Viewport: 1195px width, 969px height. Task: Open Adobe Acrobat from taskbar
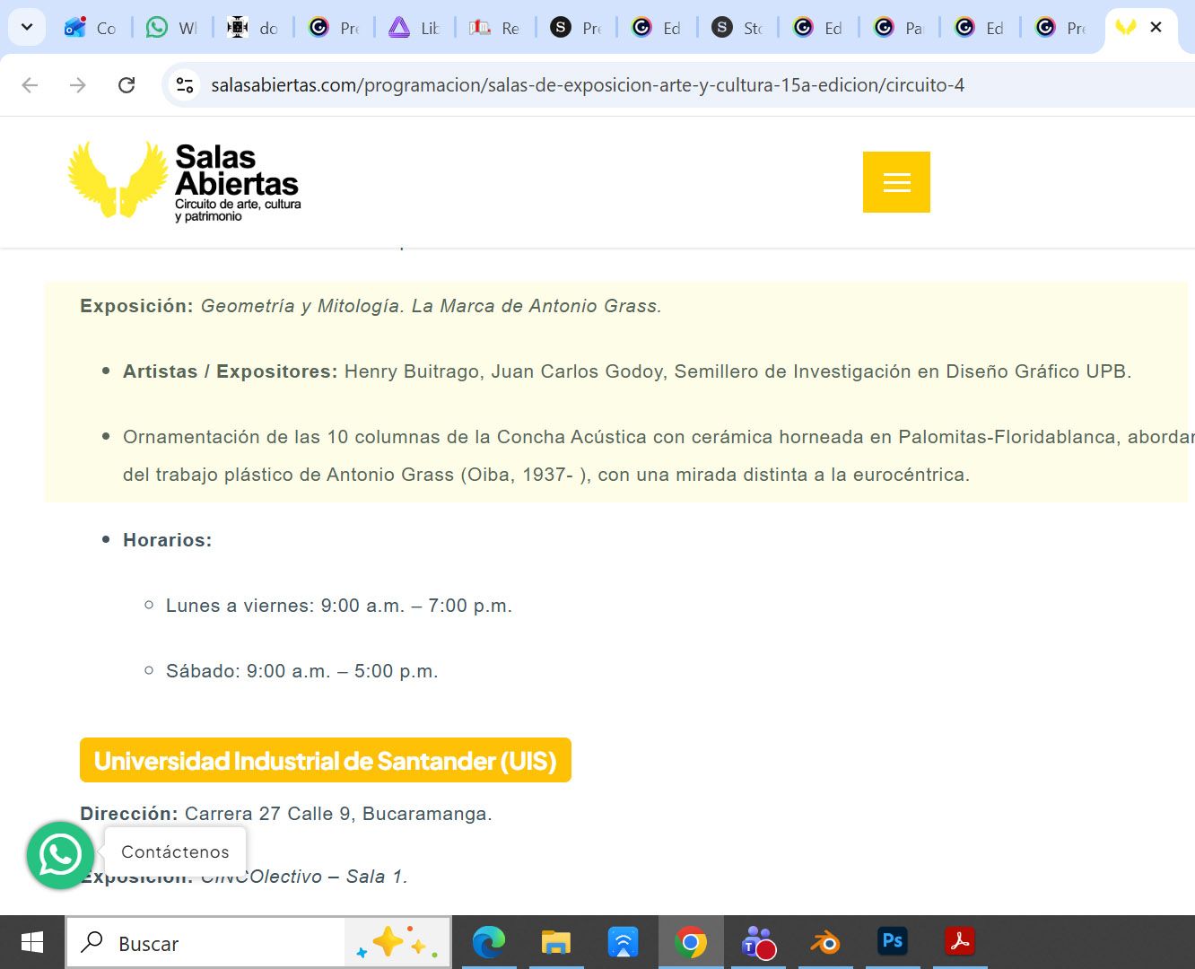959,942
